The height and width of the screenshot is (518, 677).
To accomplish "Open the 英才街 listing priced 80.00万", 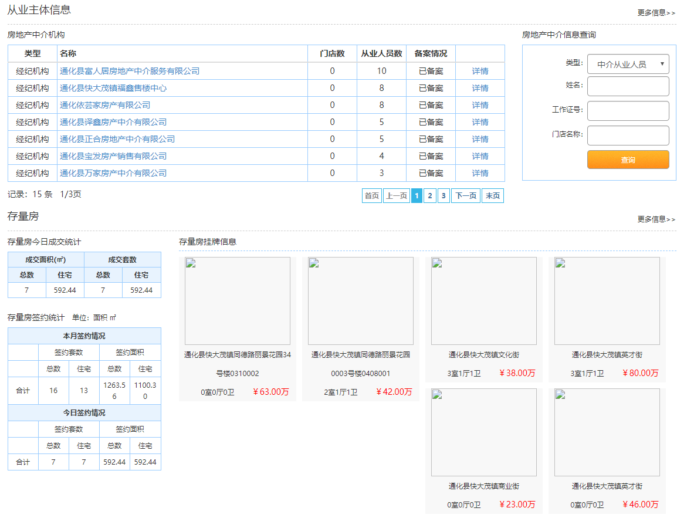I will point(607,301).
